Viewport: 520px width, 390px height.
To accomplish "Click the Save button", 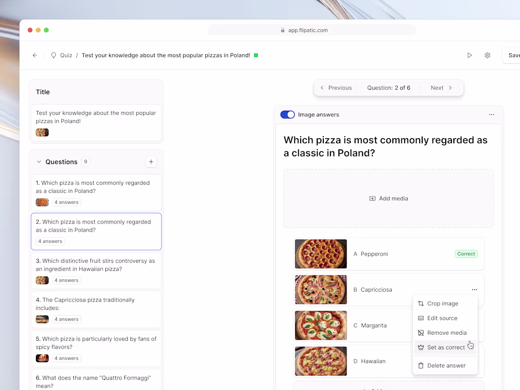I will [513, 55].
